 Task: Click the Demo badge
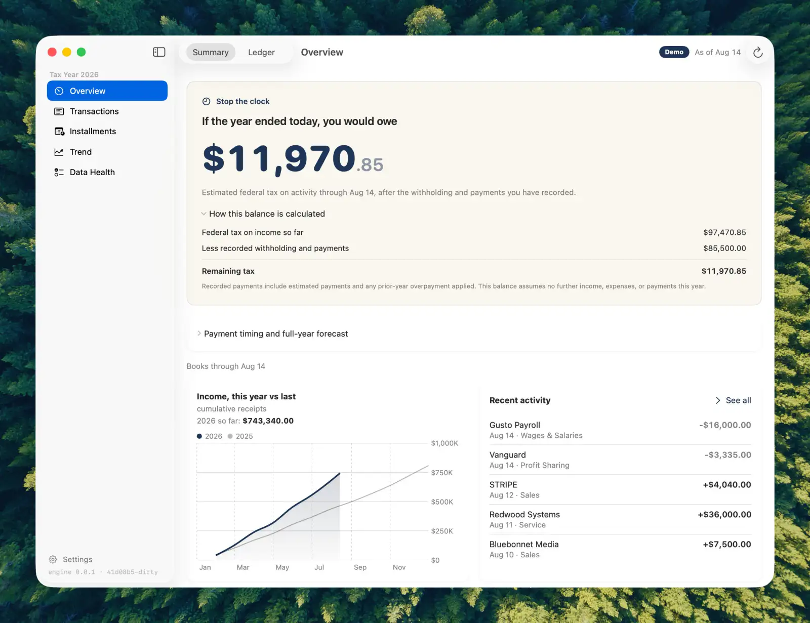[674, 52]
